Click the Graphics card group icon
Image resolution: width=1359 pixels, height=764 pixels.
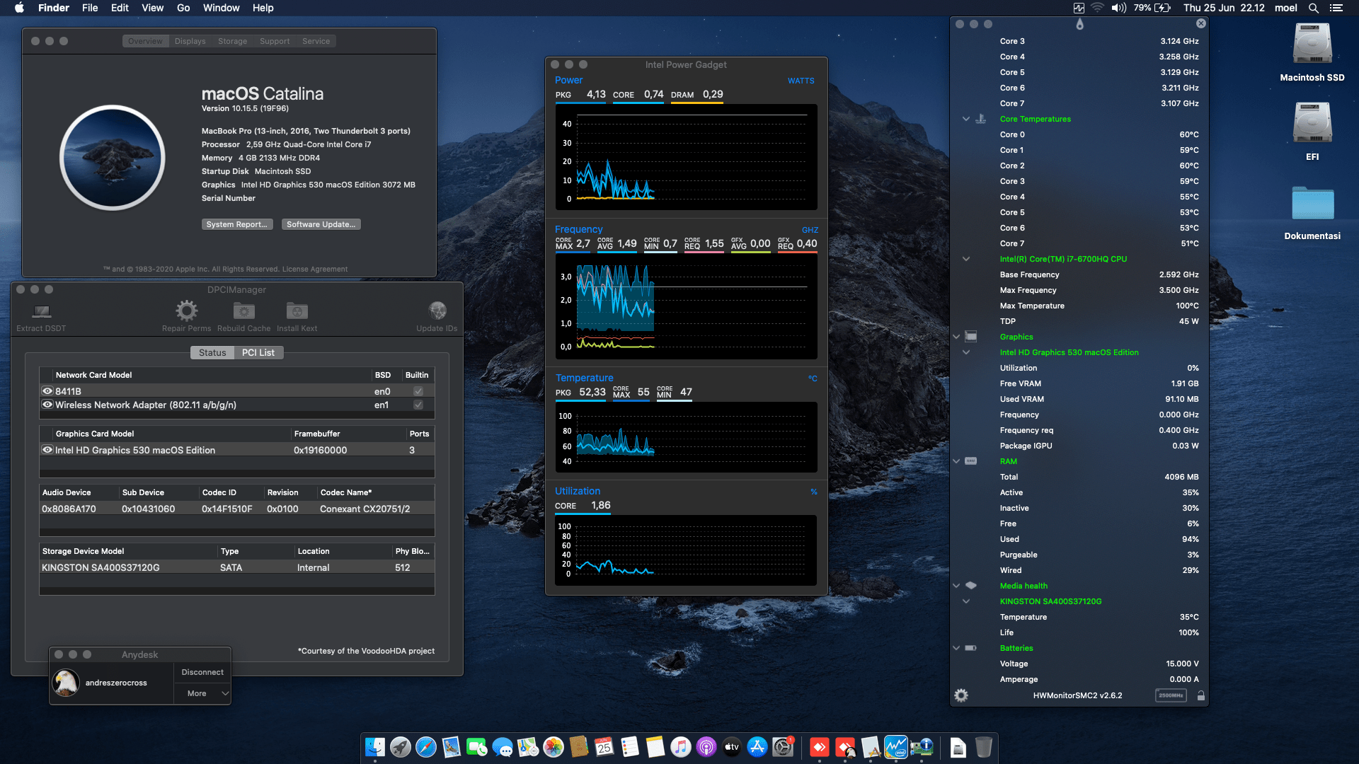(x=971, y=337)
